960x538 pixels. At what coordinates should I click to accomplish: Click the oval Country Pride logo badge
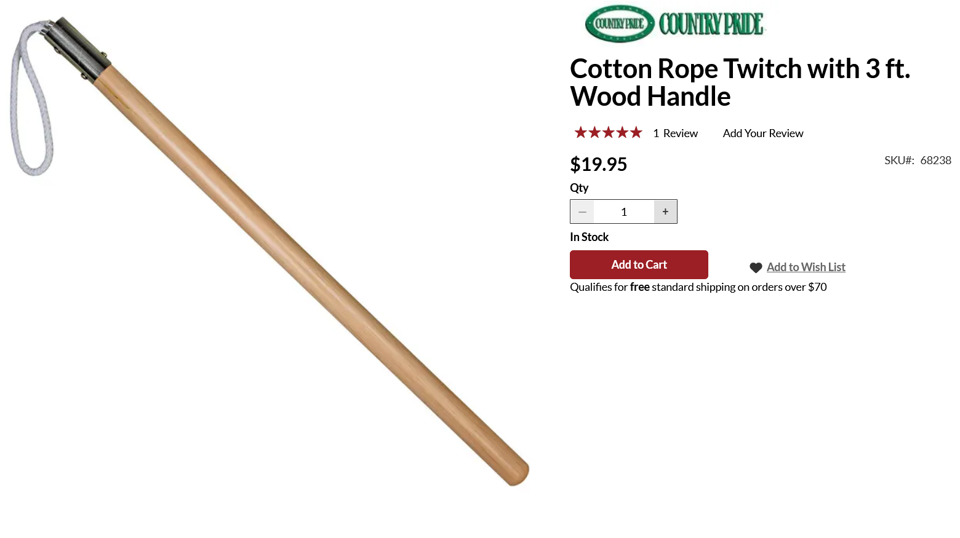coord(619,24)
